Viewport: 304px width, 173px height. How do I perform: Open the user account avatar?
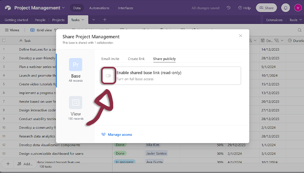coord(297,8)
